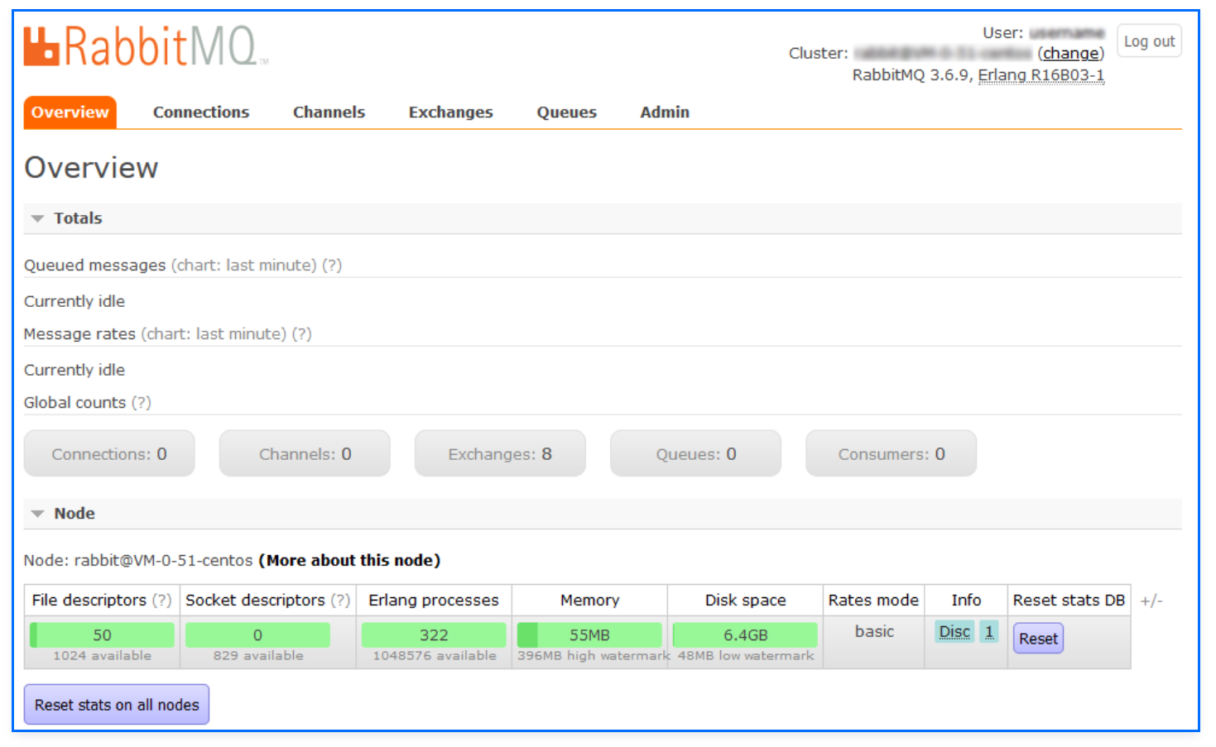
Task: Click the 48MB low watermark text
Action: click(746, 656)
